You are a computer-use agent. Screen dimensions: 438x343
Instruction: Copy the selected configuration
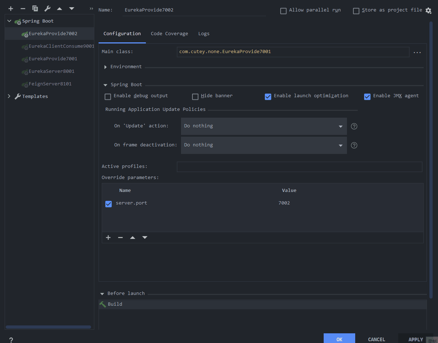pyautogui.click(x=35, y=8)
